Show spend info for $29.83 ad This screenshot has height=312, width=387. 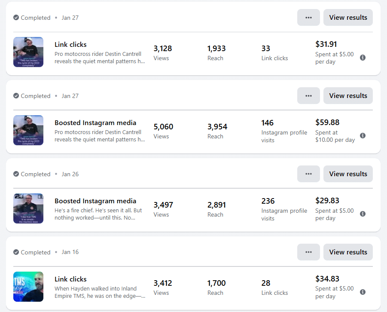(x=363, y=214)
